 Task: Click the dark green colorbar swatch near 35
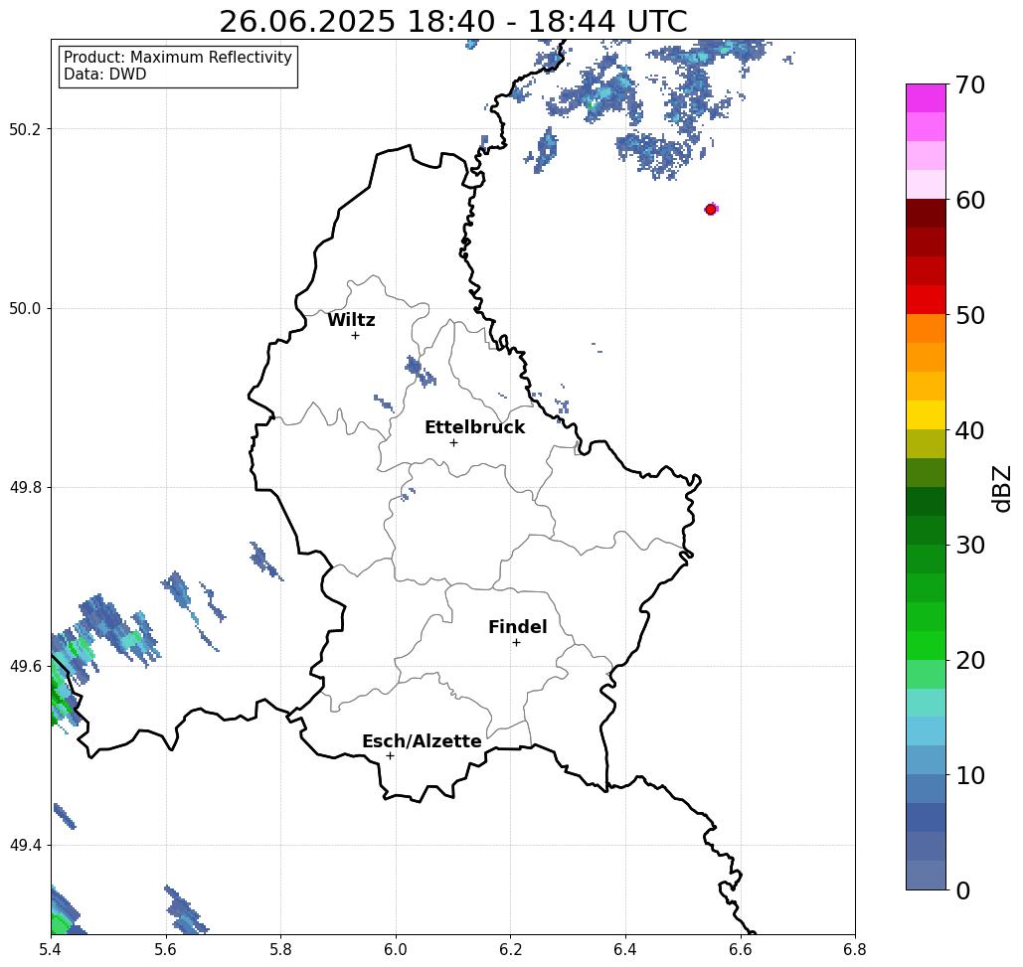(x=926, y=502)
